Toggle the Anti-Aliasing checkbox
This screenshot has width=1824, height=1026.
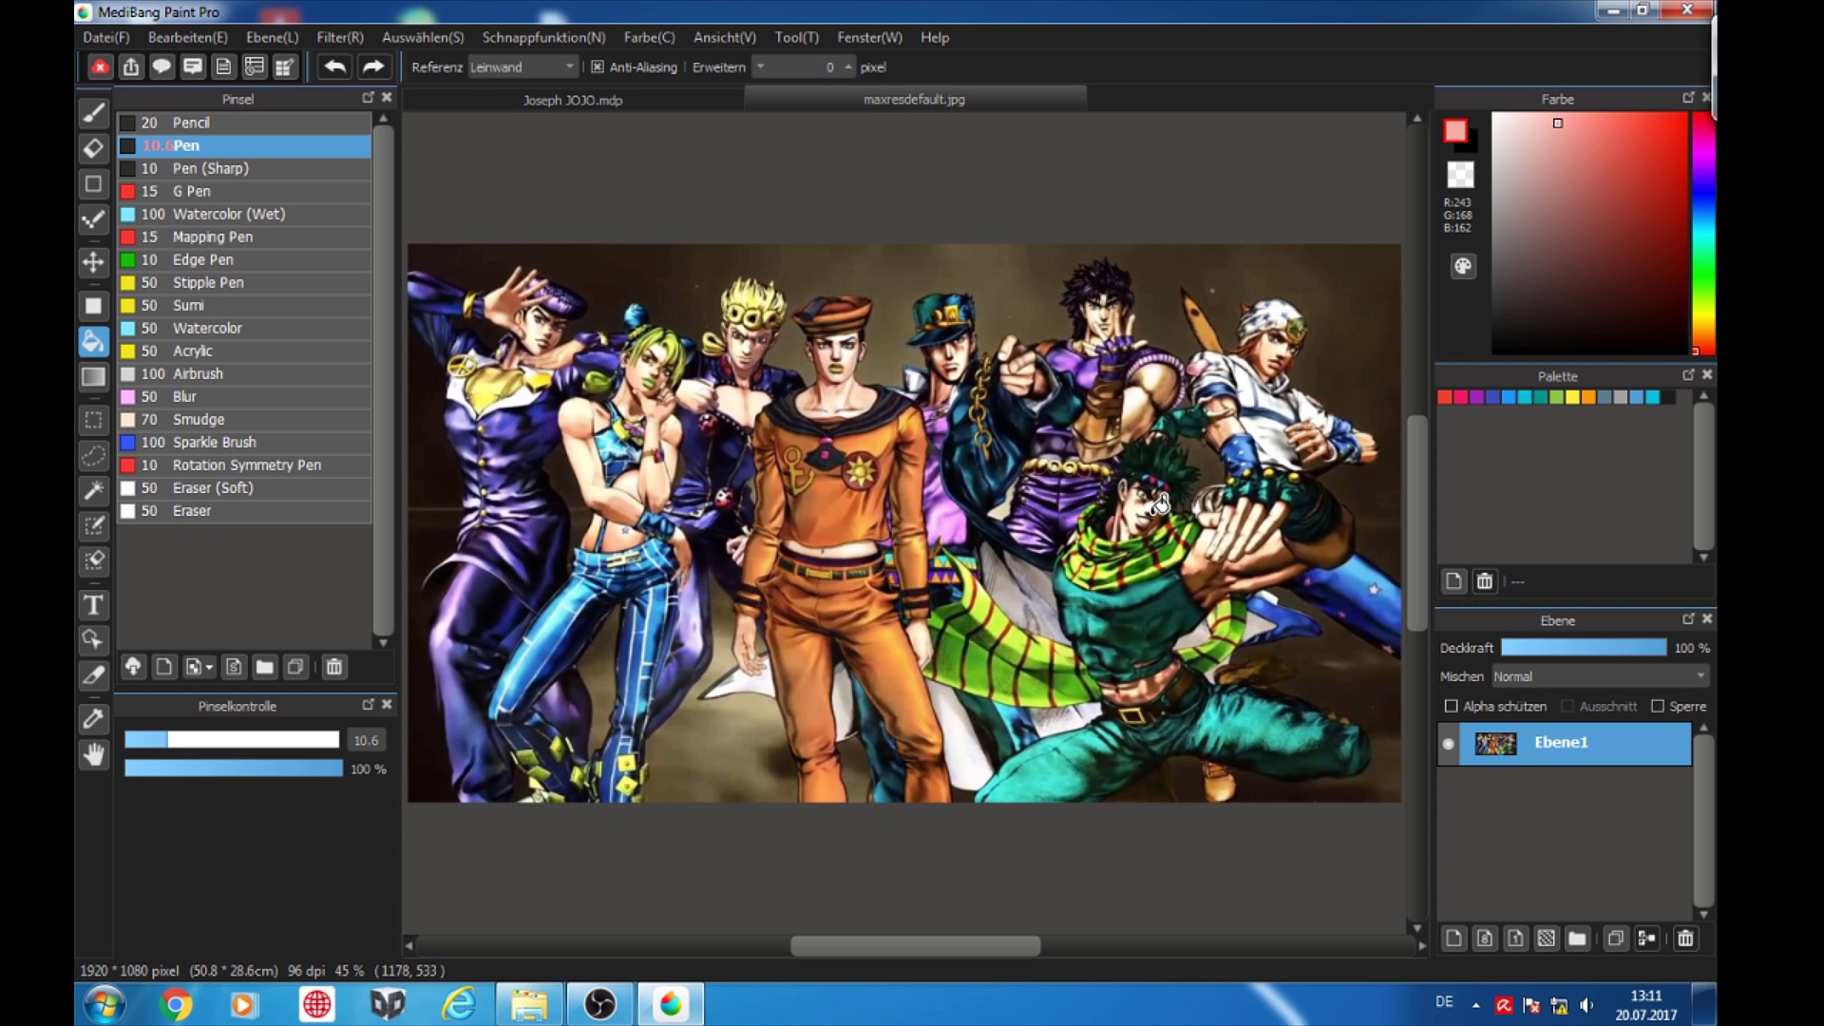pos(598,67)
